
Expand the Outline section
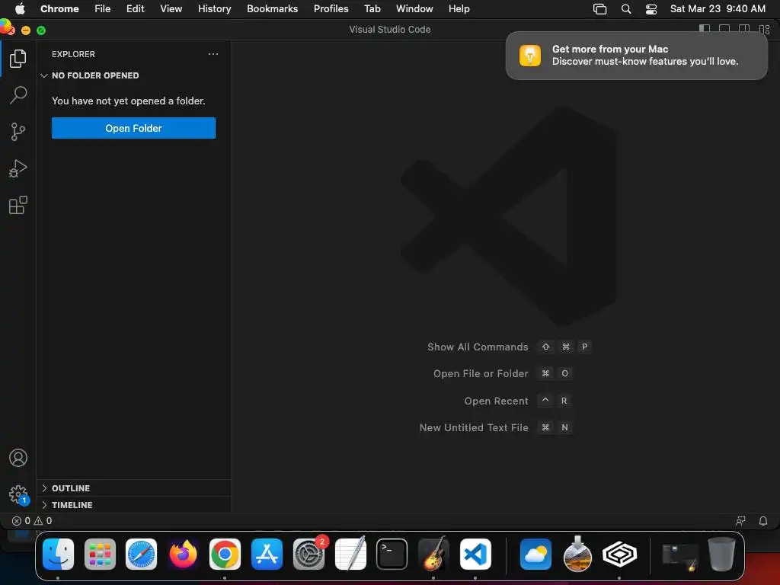point(133,488)
